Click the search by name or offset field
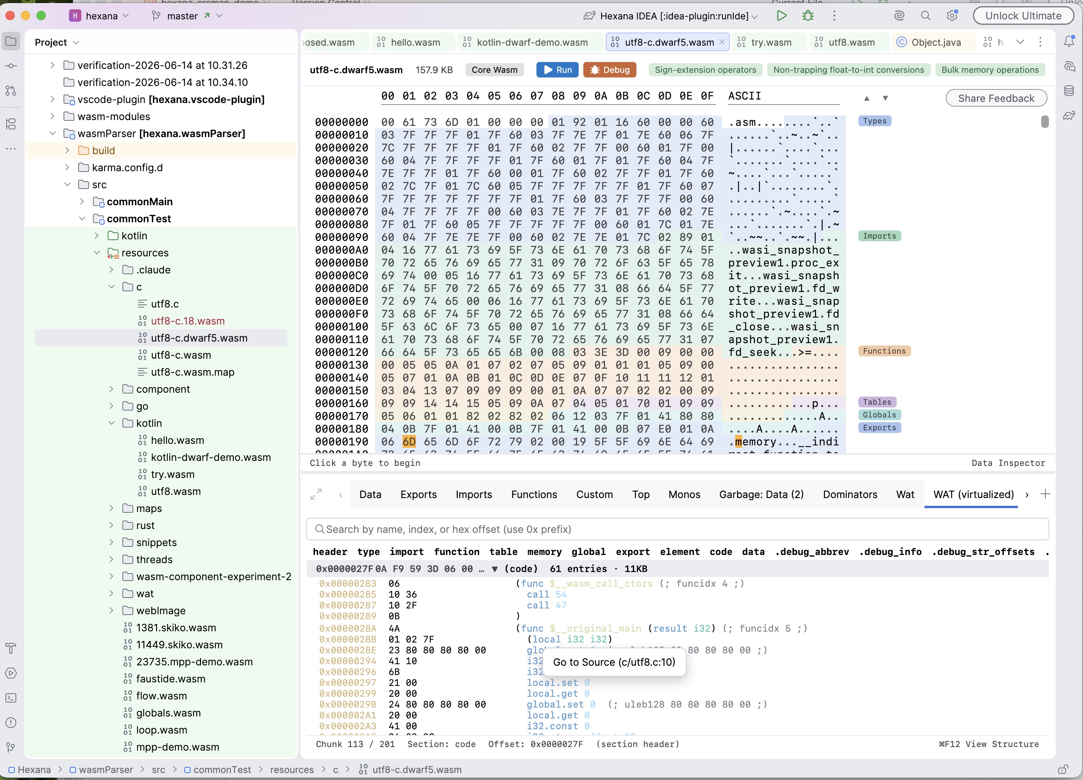1083x780 pixels. pyautogui.click(x=677, y=529)
